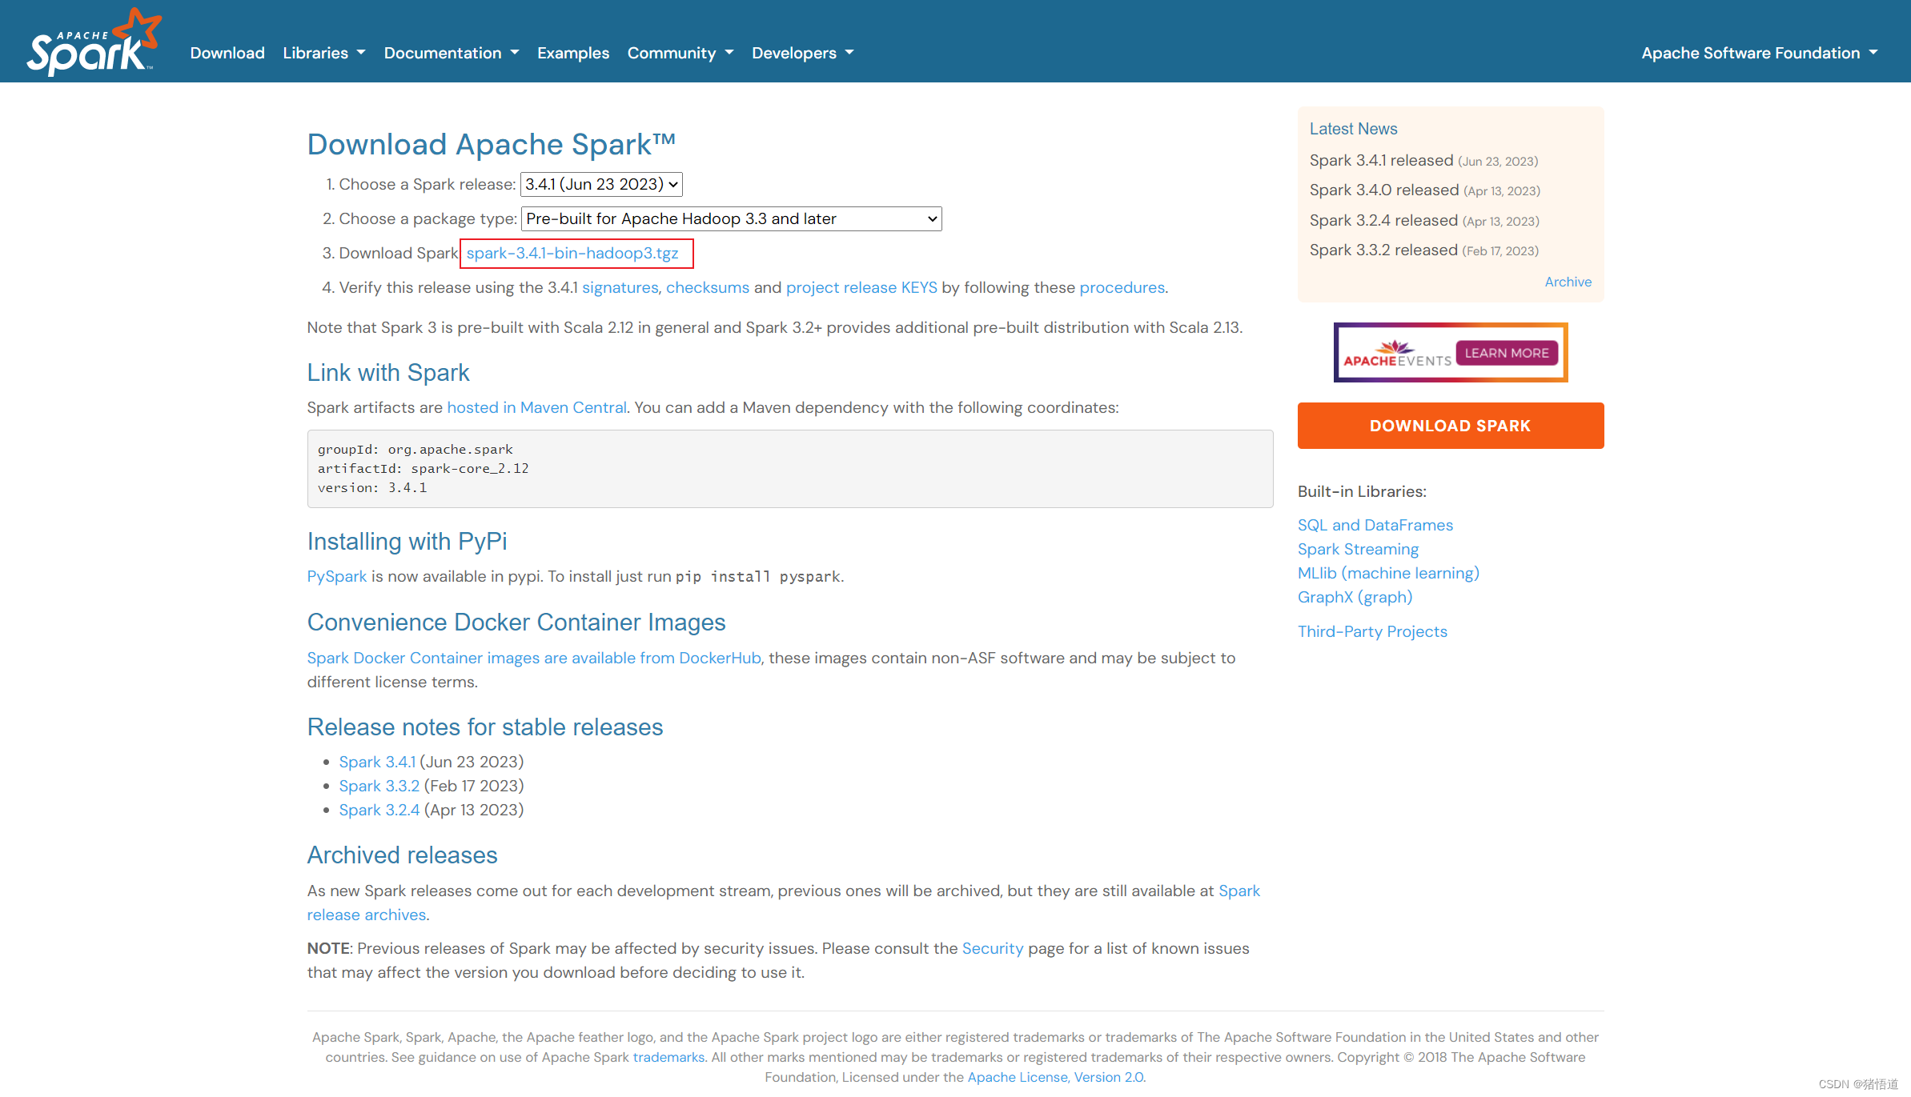Expand the Documentation menu
Image resolution: width=1911 pixels, height=1097 pixels.
pyautogui.click(x=451, y=54)
